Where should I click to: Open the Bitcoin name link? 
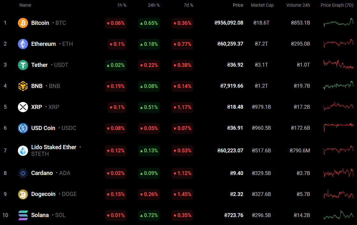40,23
